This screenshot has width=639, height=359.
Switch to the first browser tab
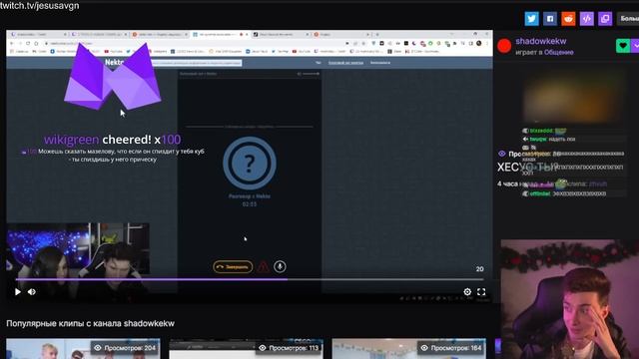pos(38,35)
